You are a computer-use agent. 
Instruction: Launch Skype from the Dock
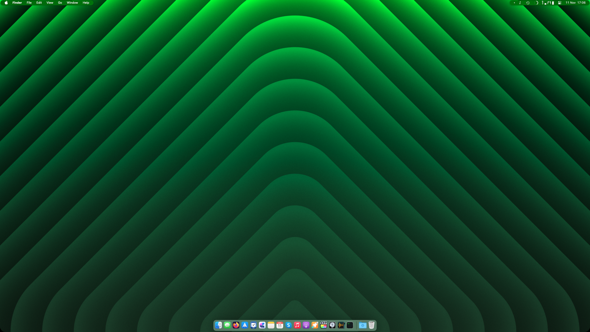[289, 325]
